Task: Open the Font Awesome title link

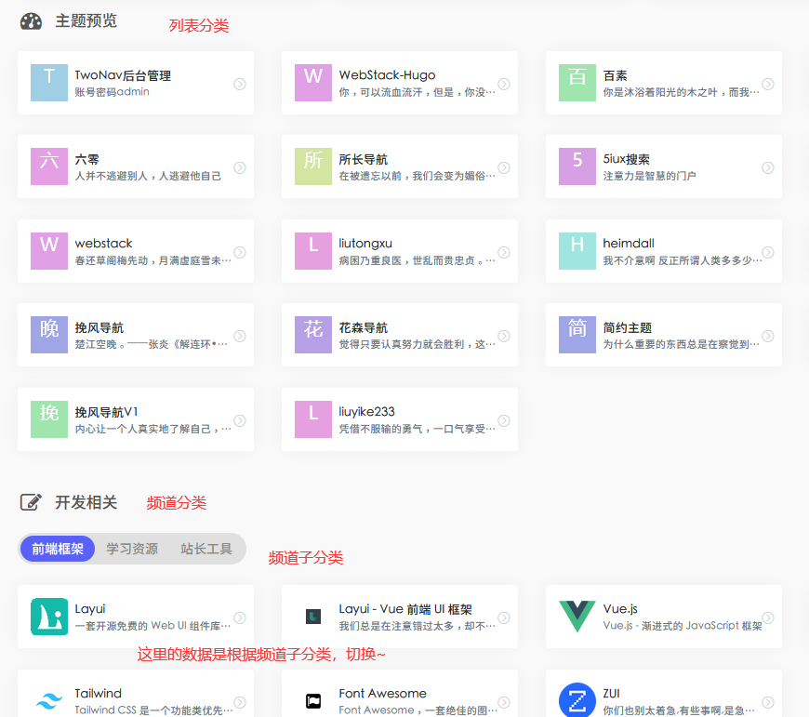Action: (383, 693)
